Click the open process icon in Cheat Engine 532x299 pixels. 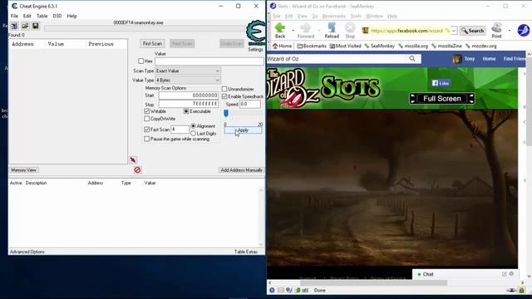pyautogui.click(x=14, y=26)
